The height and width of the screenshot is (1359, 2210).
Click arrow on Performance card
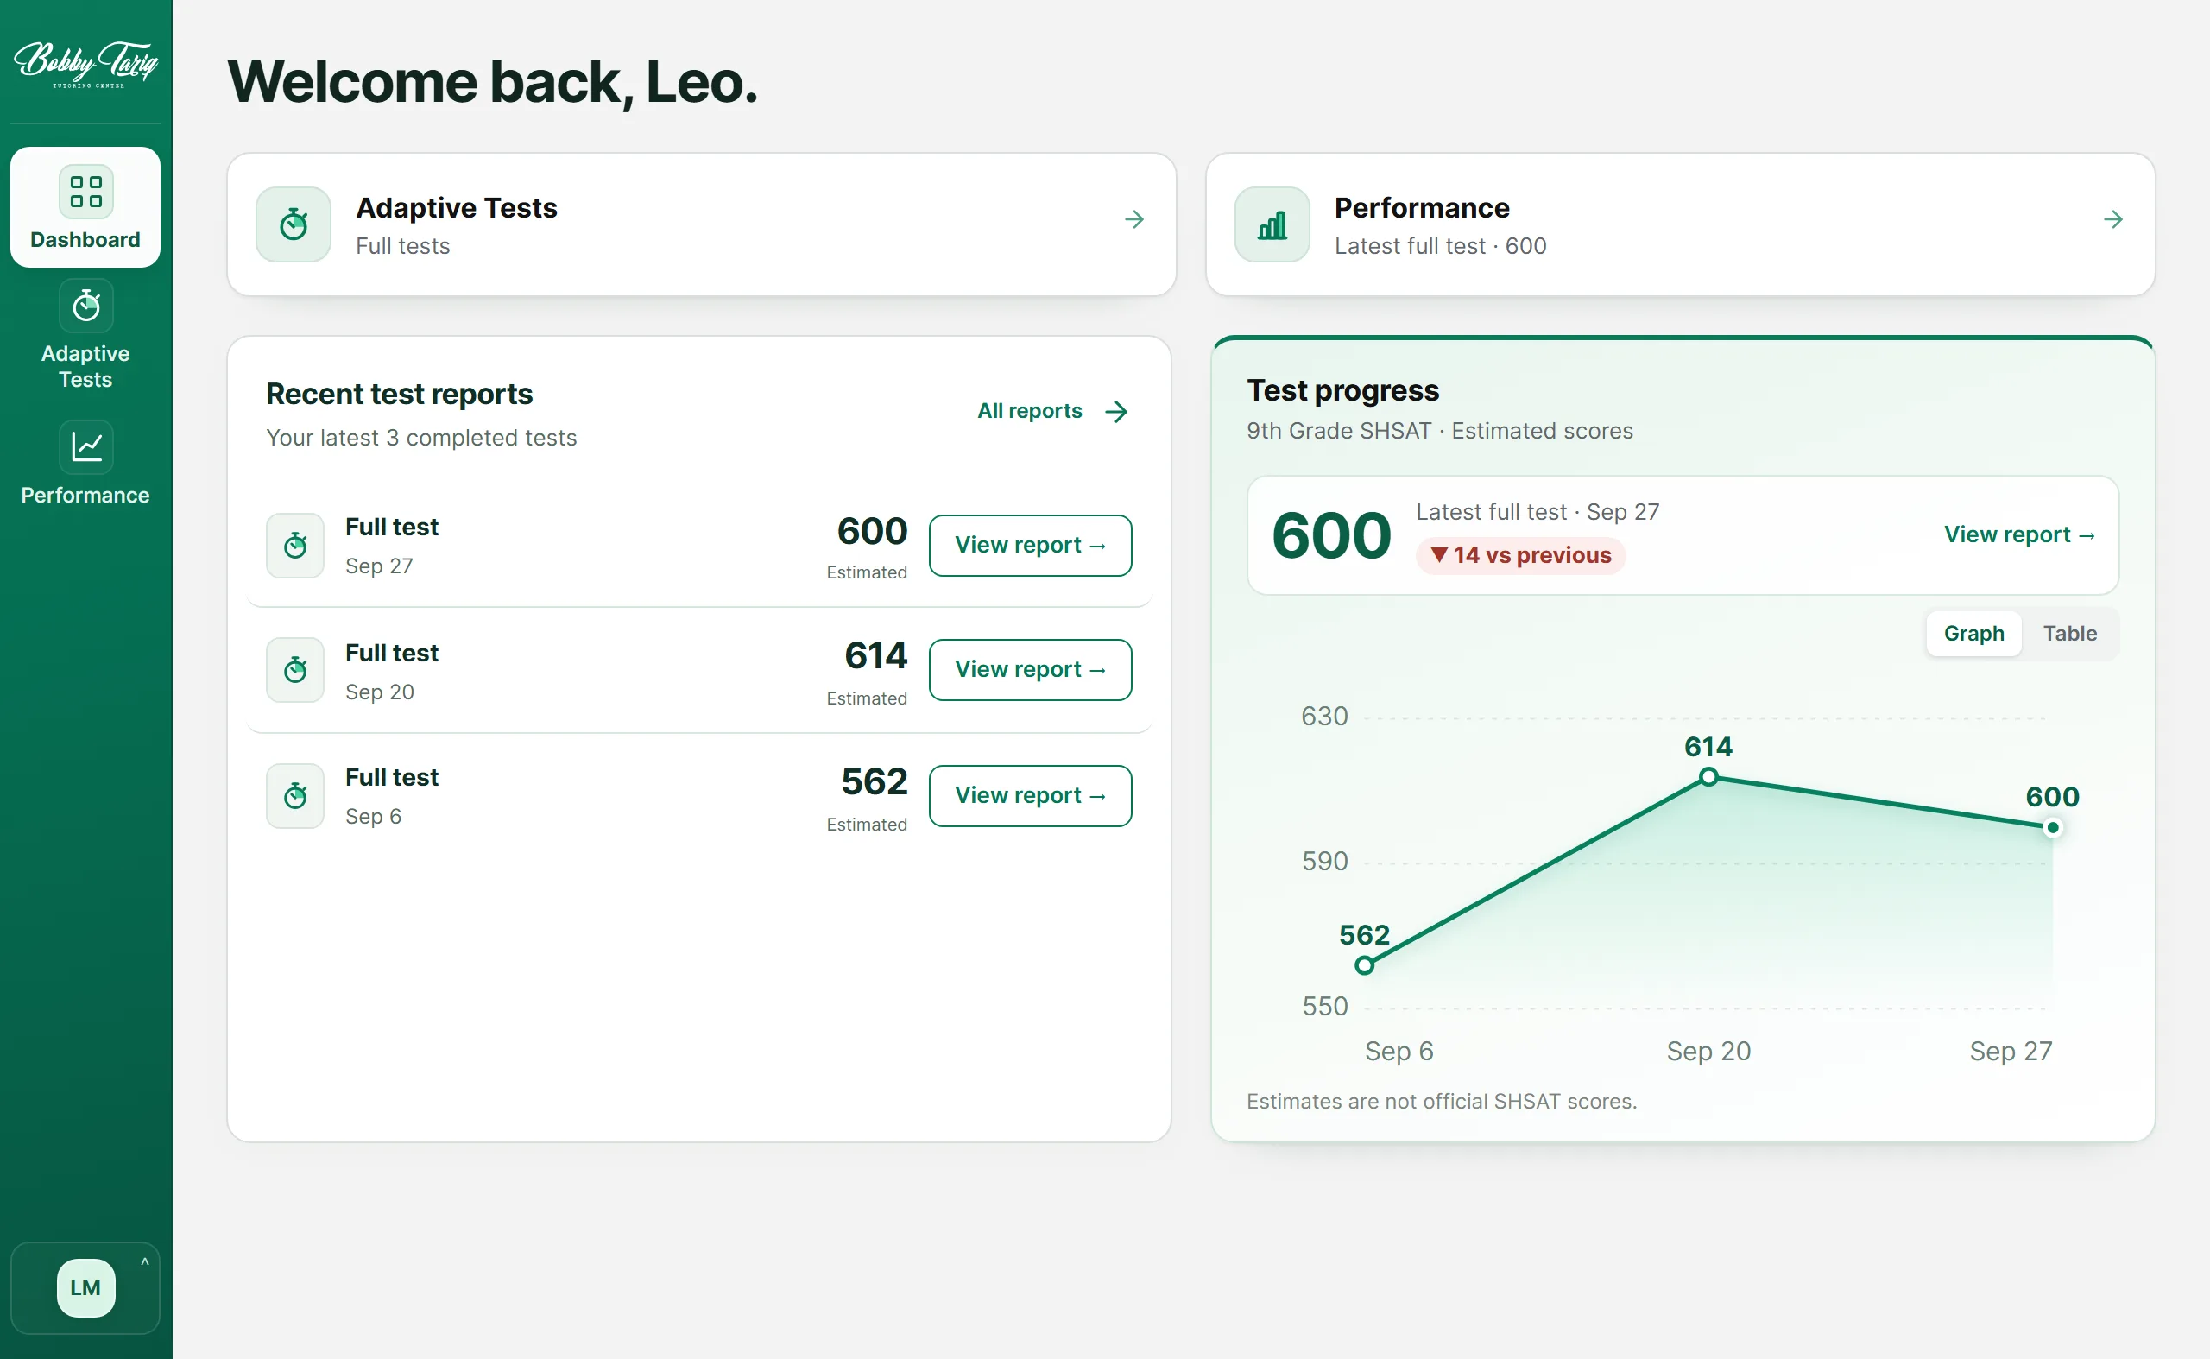[2113, 219]
